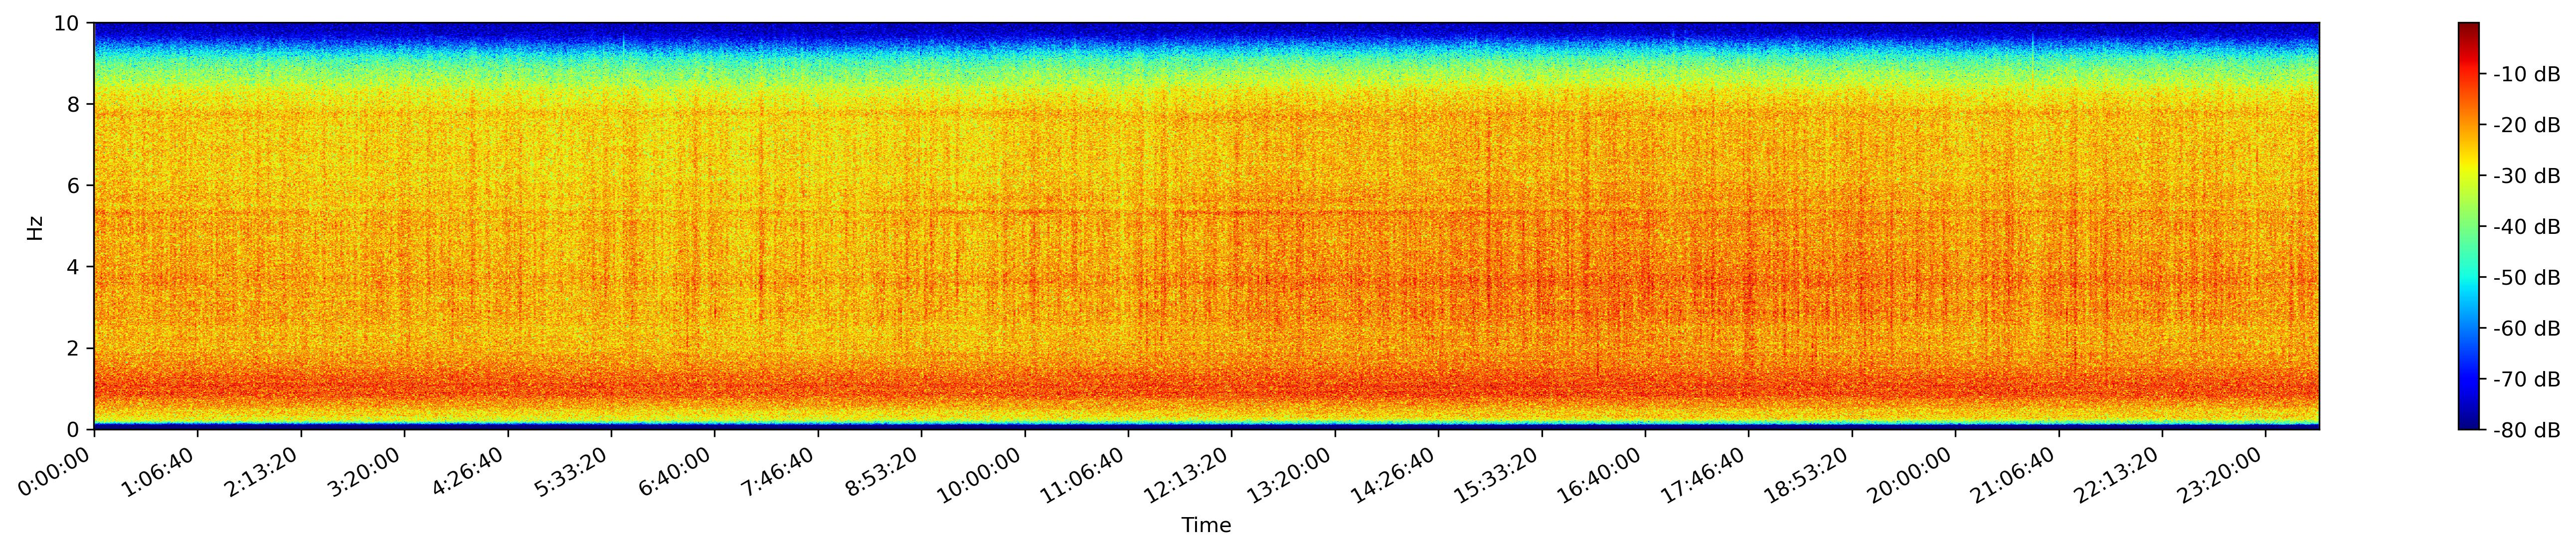Click the 4 Hz frequency tick label
The image size is (2576, 551).
click(75, 267)
